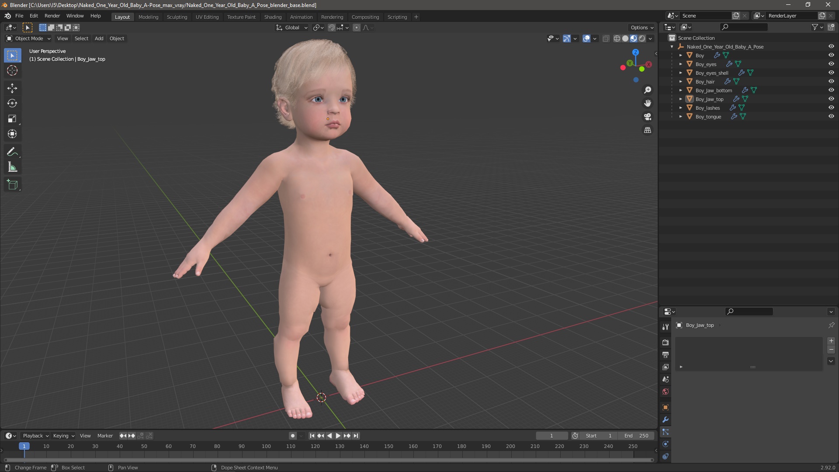This screenshot has width=839, height=472.
Task: Open Object properties tab
Action: coord(666,407)
